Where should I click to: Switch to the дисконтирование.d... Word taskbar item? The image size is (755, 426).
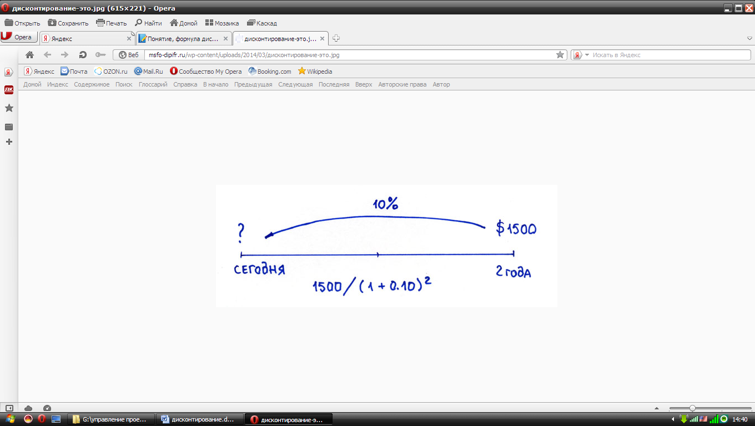click(200, 419)
